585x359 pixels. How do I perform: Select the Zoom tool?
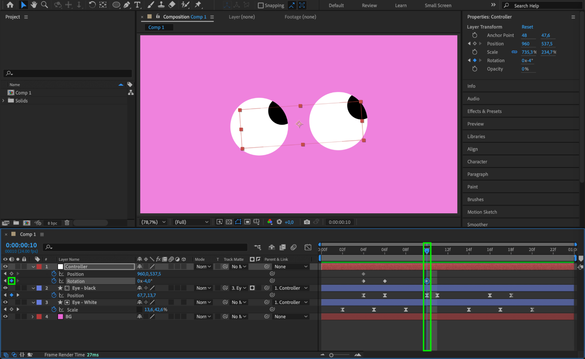pos(44,5)
